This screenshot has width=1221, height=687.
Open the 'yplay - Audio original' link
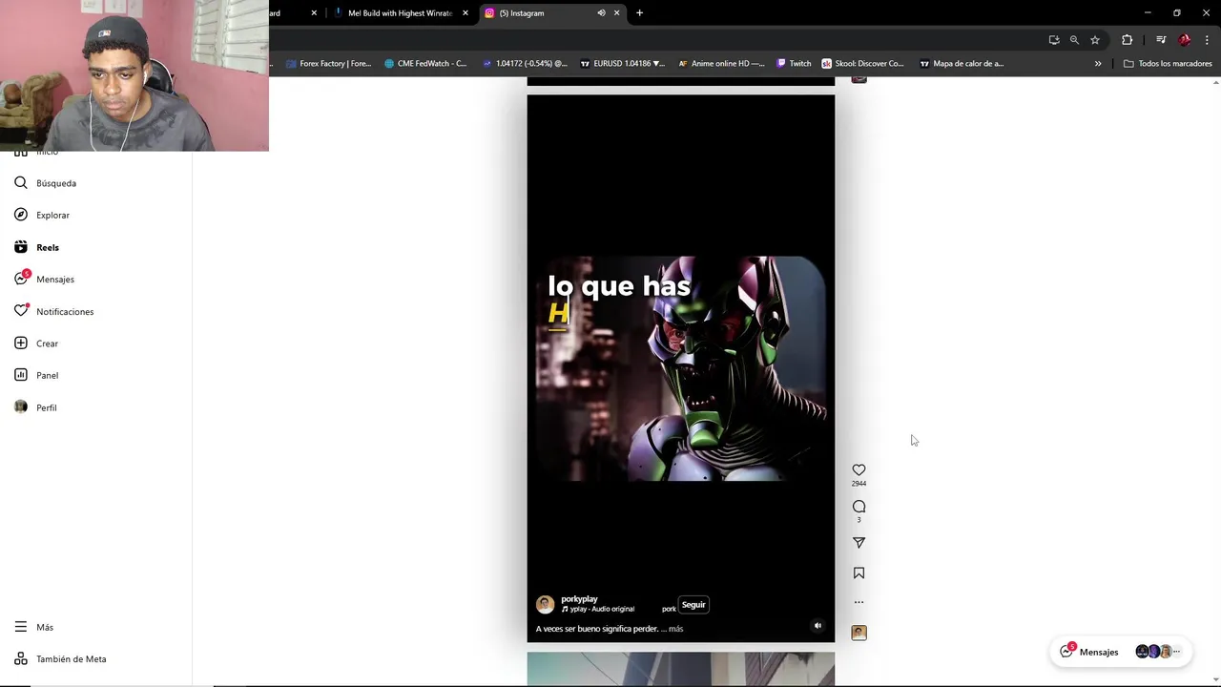pos(602,609)
